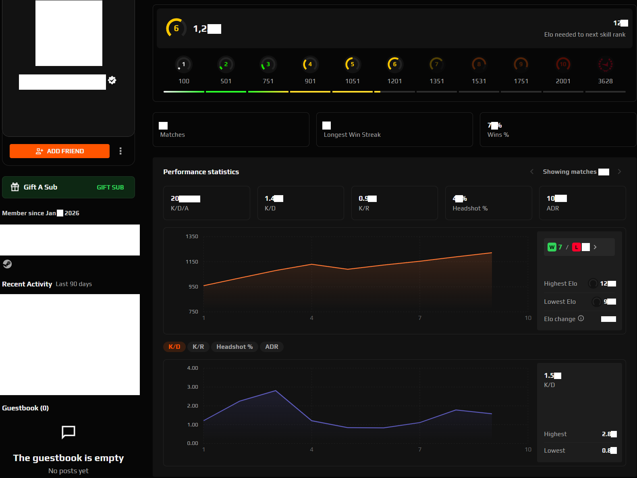Go to next matches page chevron

619,172
